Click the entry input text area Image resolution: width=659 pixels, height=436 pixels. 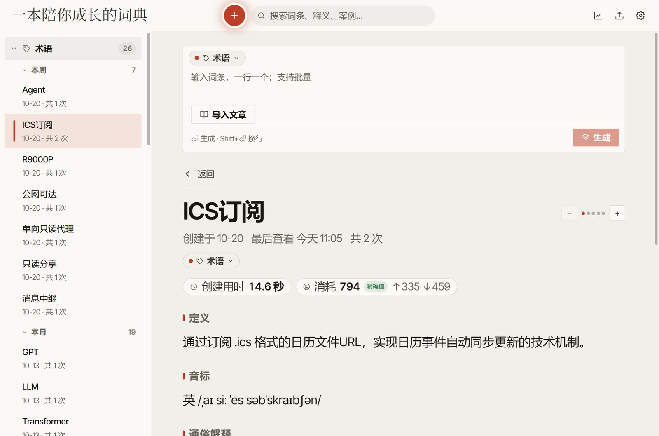(404, 84)
